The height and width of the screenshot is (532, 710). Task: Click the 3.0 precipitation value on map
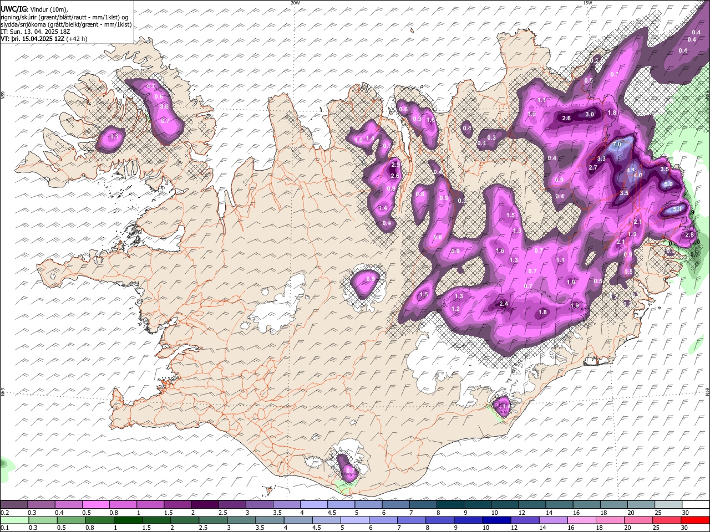[x=590, y=114]
